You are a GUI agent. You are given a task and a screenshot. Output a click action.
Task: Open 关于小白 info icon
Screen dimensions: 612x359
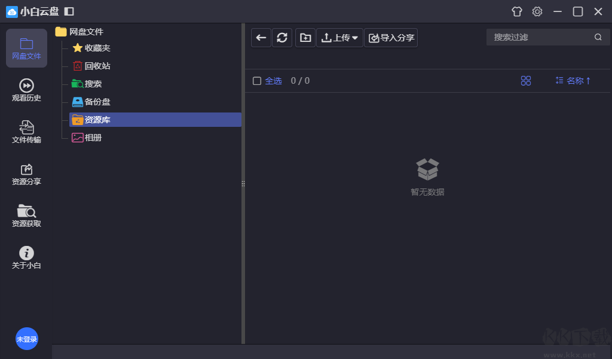point(26,258)
